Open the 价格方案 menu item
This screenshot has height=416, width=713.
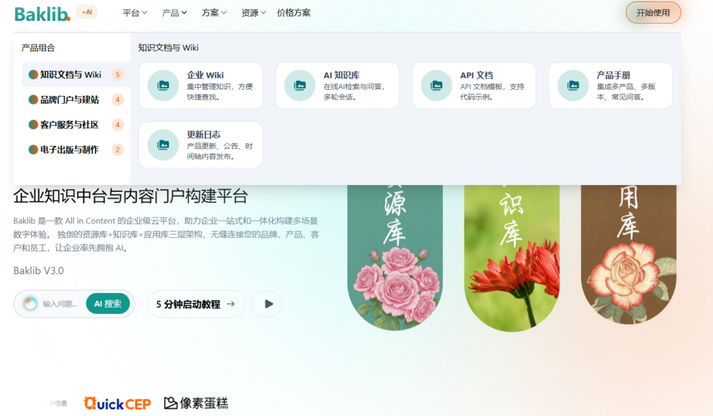[294, 12]
